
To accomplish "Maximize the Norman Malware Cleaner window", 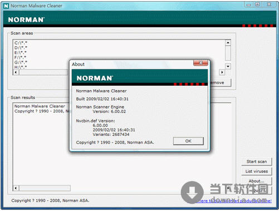I will (x=257, y=4).
